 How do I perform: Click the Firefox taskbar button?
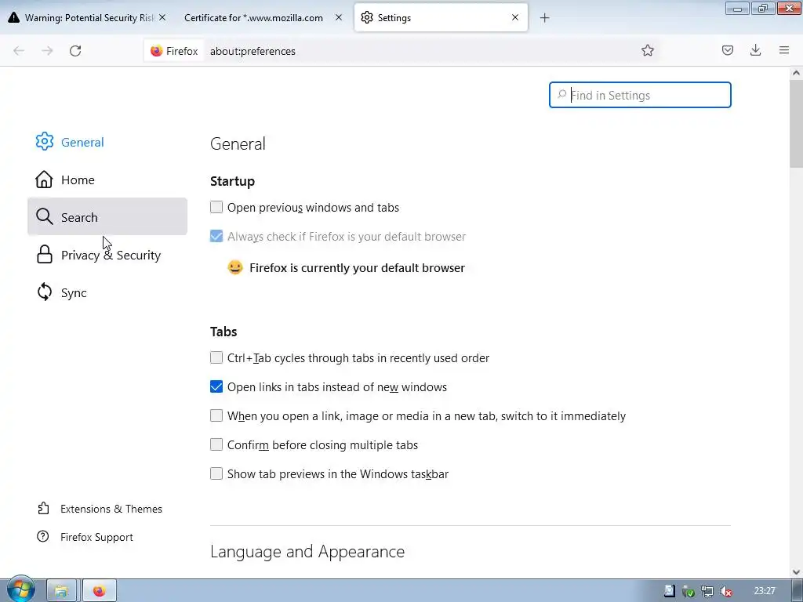100,591
